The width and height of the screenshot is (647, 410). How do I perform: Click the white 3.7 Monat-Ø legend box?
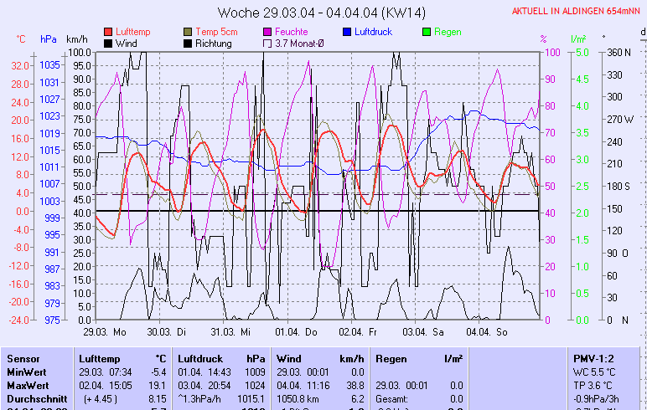268,44
